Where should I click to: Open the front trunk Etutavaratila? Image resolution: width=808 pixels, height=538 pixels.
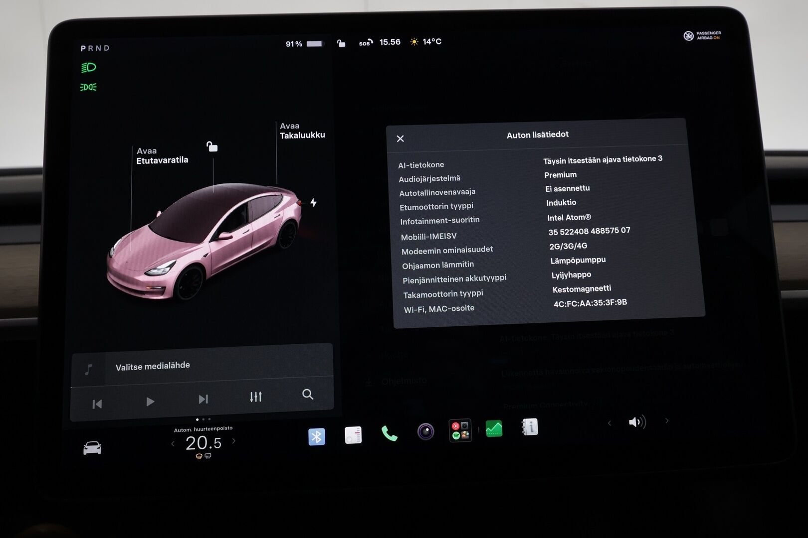pyautogui.click(x=162, y=155)
